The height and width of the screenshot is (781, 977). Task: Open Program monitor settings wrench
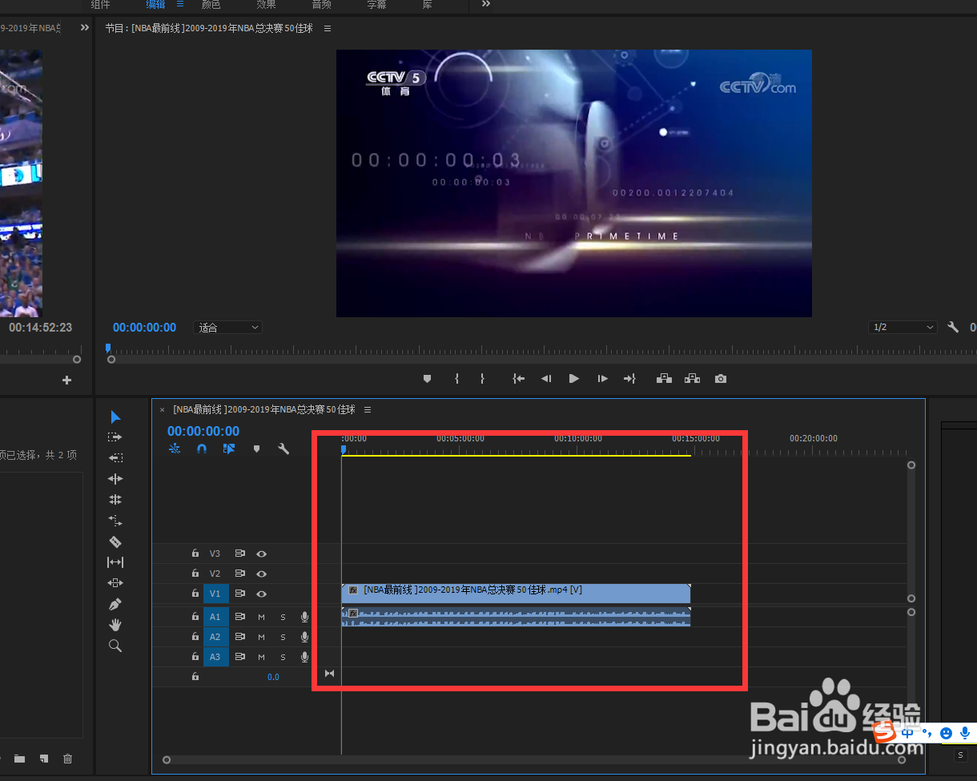coord(953,328)
